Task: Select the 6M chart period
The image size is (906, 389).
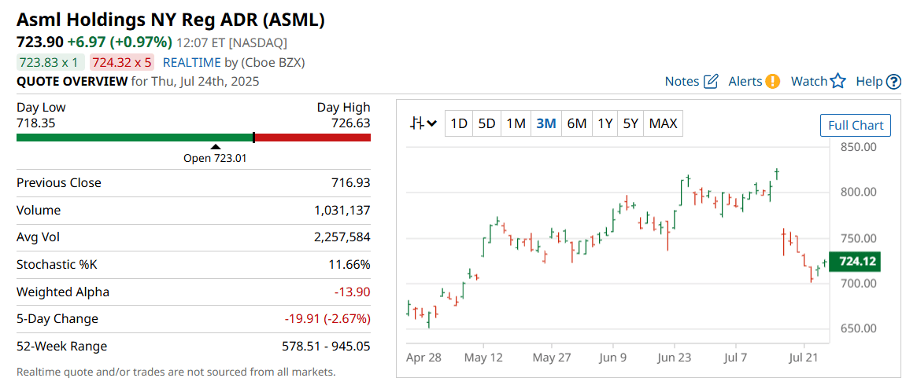Action: pyautogui.click(x=577, y=123)
